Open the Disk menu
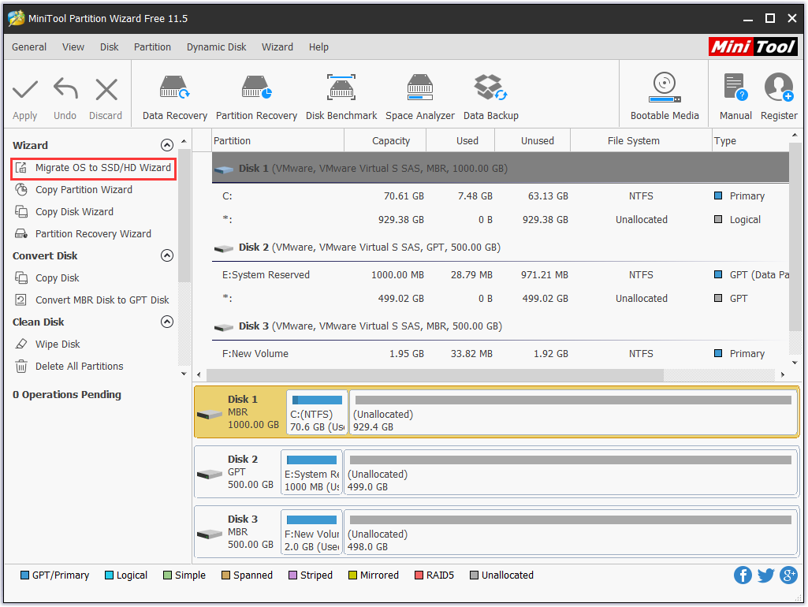The image size is (808, 607). pyautogui.click(x=110, y=47)
